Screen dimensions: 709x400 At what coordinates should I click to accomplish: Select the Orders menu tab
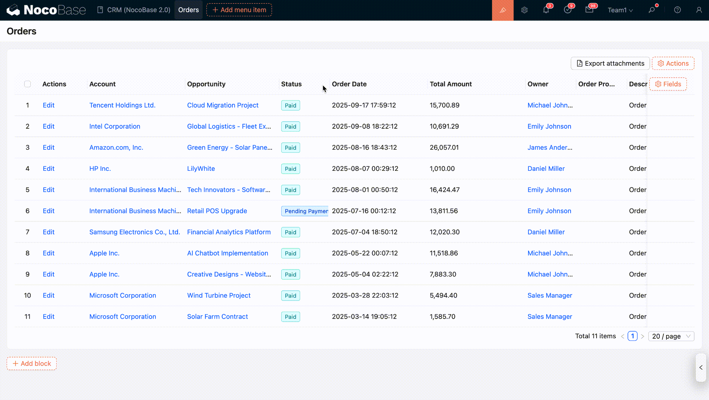[188, 10]
